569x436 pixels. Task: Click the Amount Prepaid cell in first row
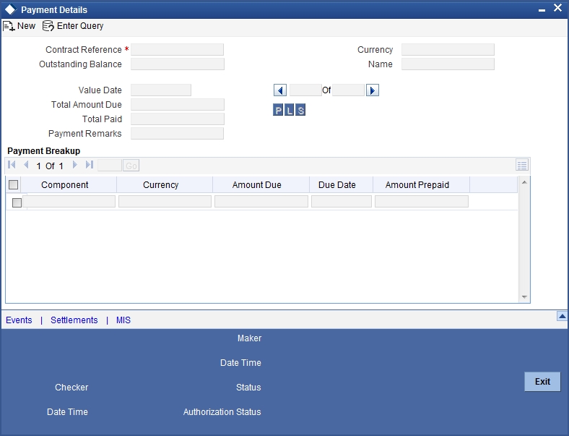(x=422, y=201)
